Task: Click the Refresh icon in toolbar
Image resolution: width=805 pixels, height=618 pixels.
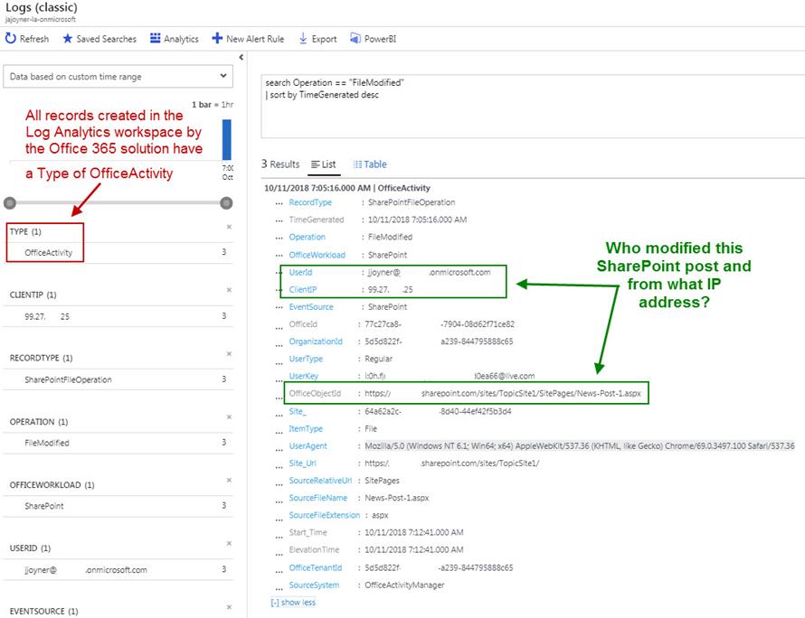Action: 11,39
